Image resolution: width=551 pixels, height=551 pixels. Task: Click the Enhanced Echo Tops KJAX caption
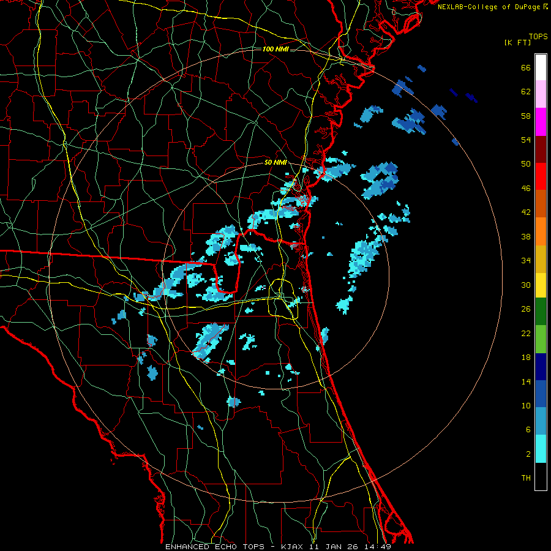point(278,547)
